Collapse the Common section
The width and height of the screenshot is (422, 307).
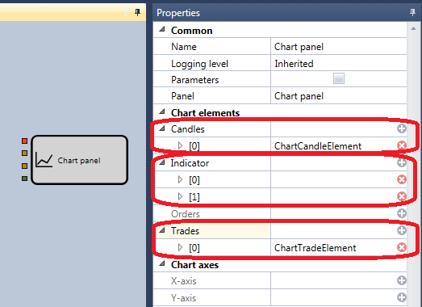[x=161, y=29]
